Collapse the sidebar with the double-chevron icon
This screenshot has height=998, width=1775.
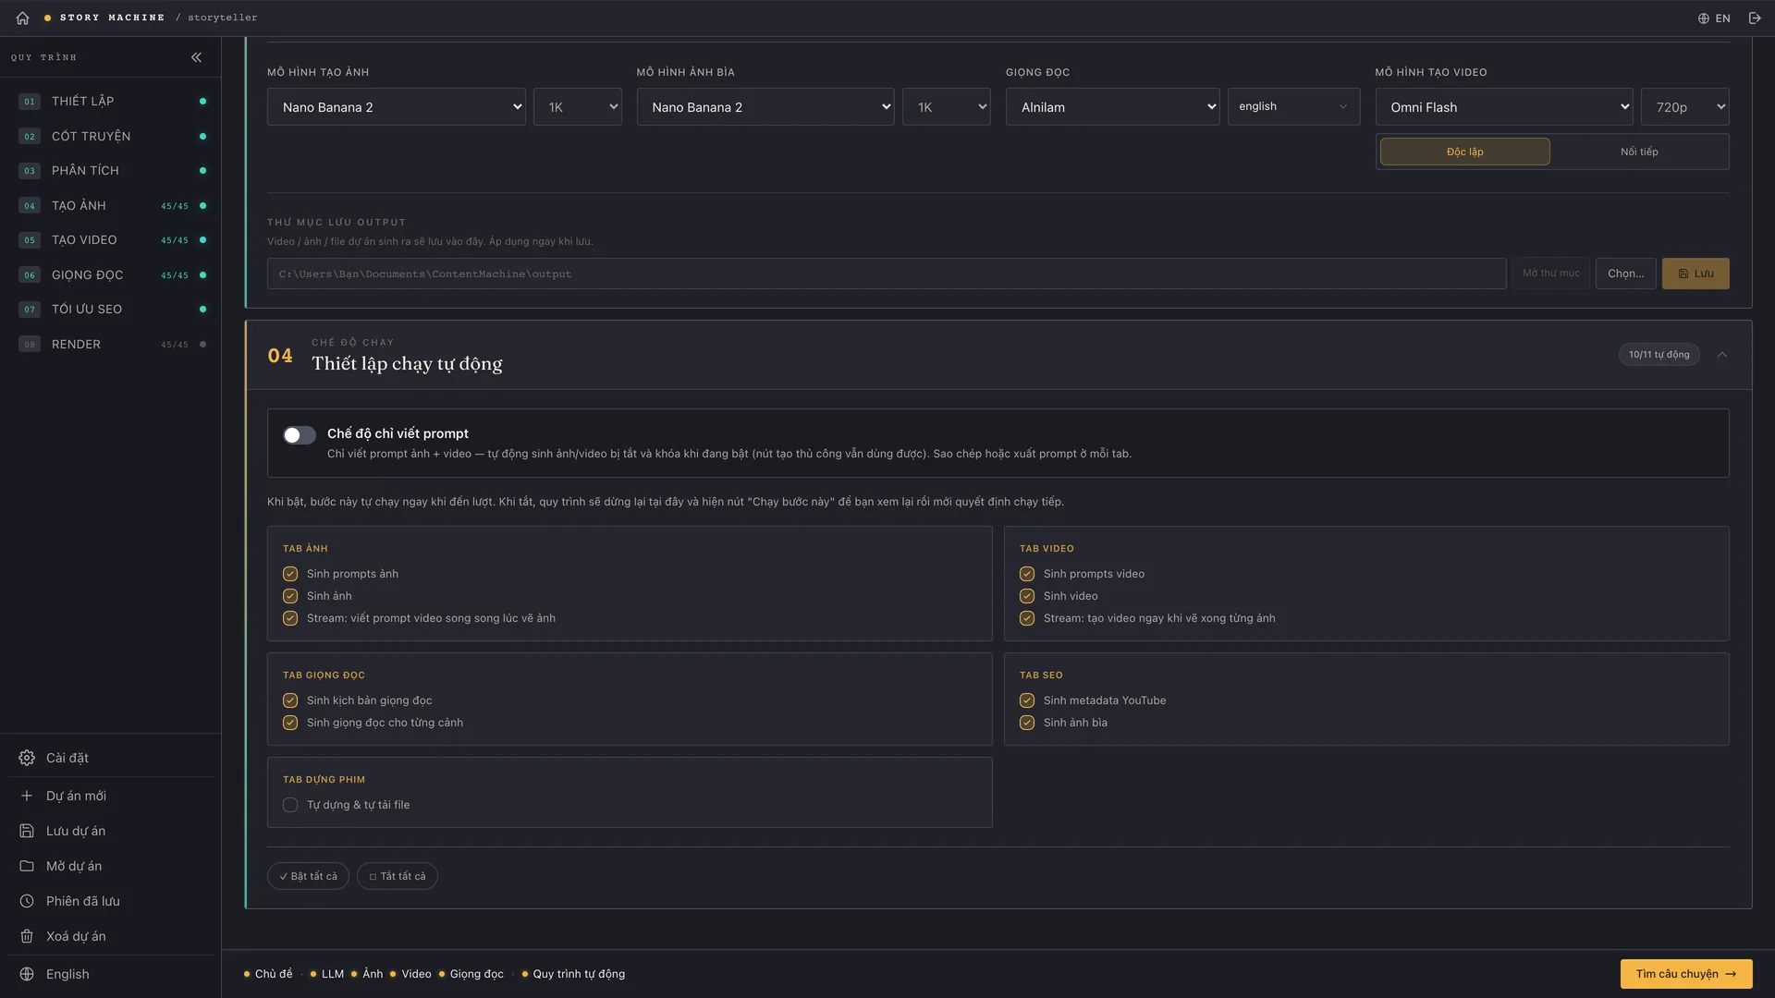[x=196, y=57]
